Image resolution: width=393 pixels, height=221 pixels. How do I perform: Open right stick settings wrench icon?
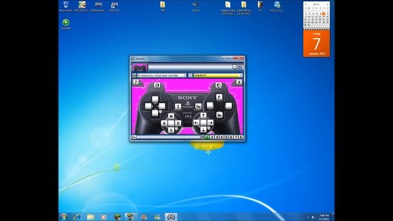pos(209,128)
